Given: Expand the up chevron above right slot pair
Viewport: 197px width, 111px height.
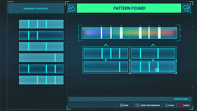Looking at the screenshot, I should point(153,45).
